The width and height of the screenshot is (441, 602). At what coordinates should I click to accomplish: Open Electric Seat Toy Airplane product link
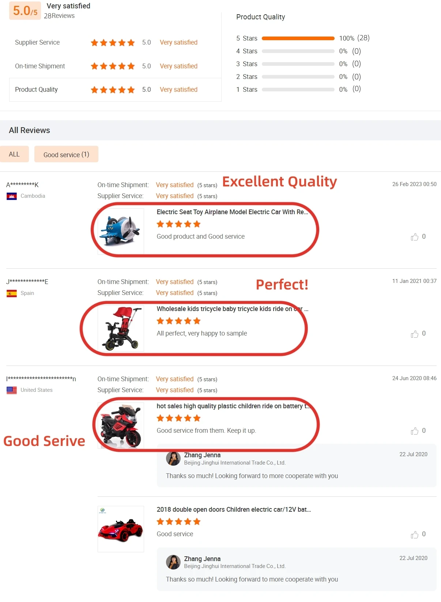[233, 212]
